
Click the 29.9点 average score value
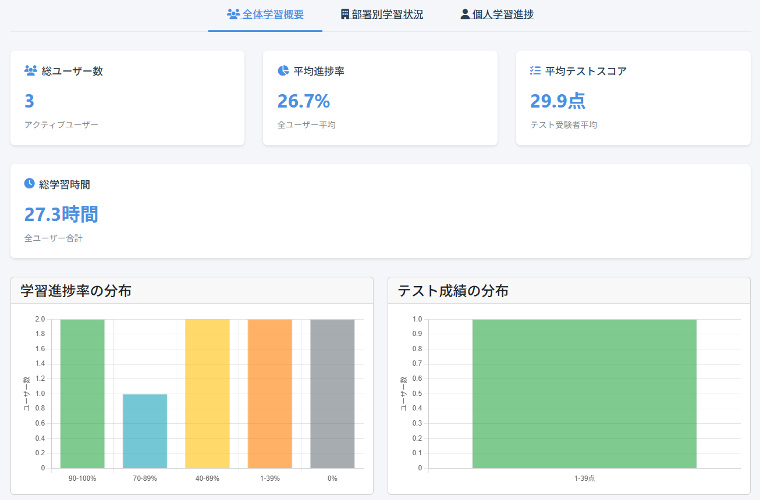tap(557, 101)
